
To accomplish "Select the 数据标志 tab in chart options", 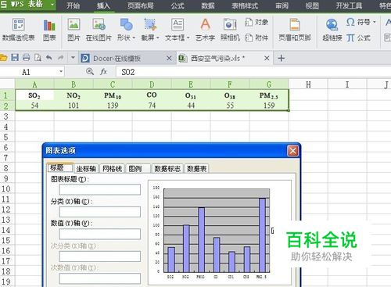I will (167, 169).
